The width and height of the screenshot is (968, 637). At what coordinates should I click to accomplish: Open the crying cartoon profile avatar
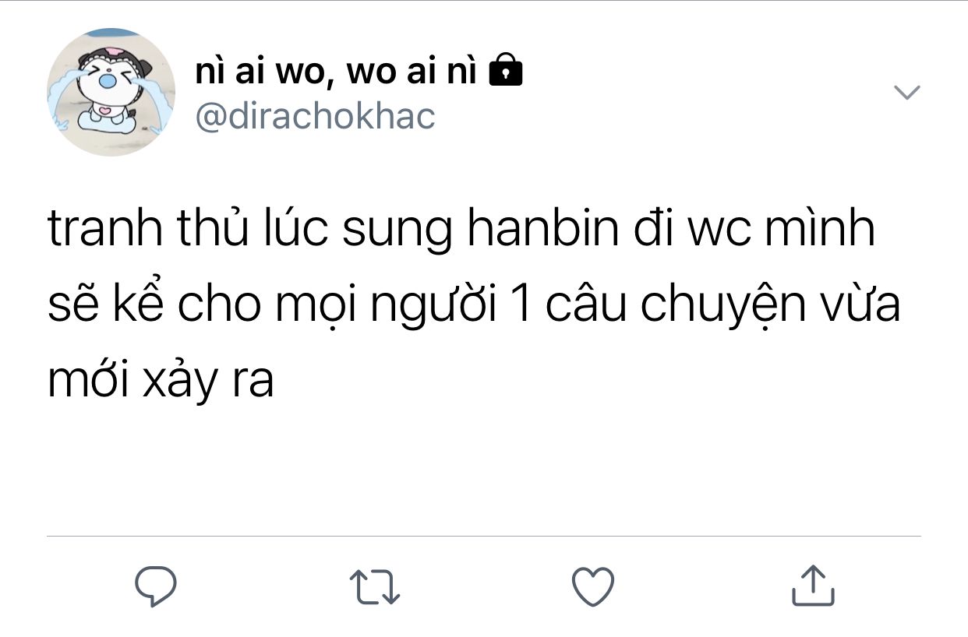point(111,93)
